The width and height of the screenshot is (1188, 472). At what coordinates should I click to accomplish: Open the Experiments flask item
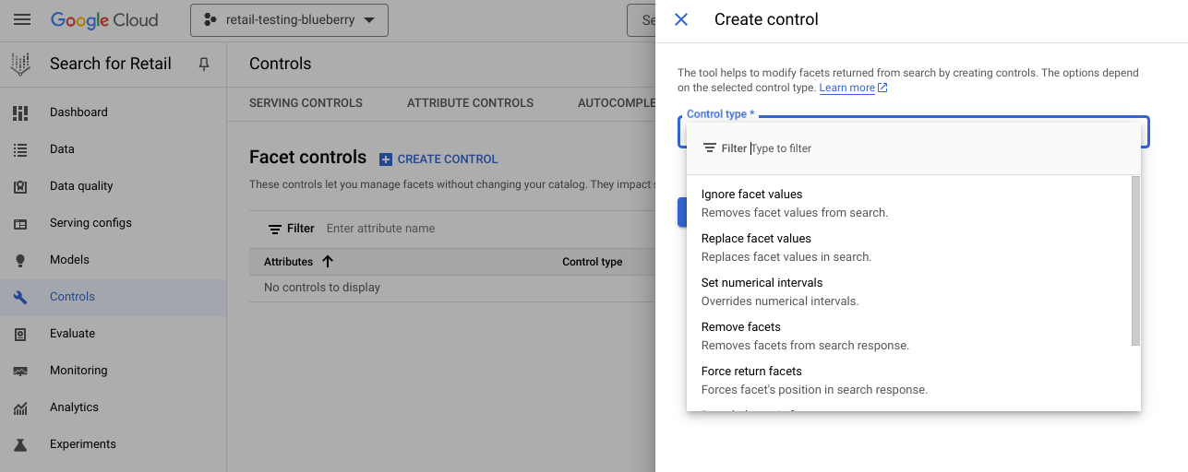click(82, 444)
